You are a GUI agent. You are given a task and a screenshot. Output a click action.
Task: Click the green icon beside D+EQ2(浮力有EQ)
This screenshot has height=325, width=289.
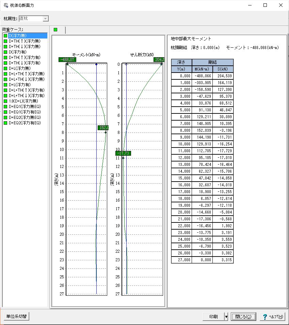click(5, 123)
